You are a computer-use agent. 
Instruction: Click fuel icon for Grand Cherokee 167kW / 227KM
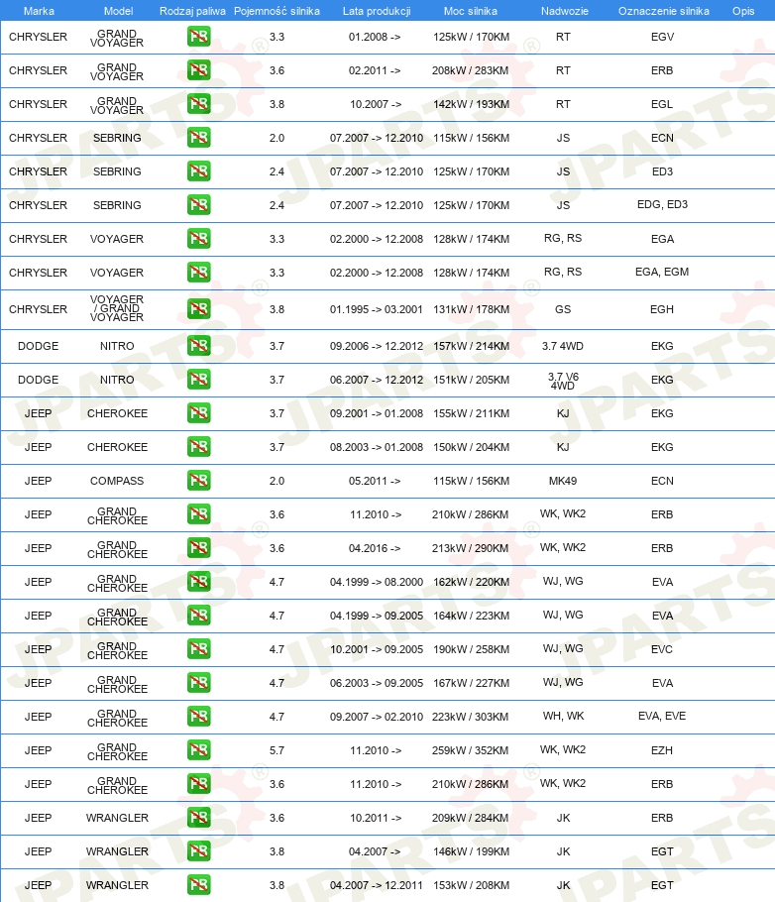[198, 683]
